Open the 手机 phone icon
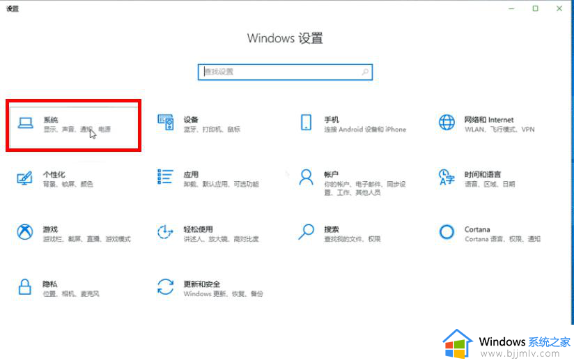The image size is (574, 363). [x=306, y=123]
